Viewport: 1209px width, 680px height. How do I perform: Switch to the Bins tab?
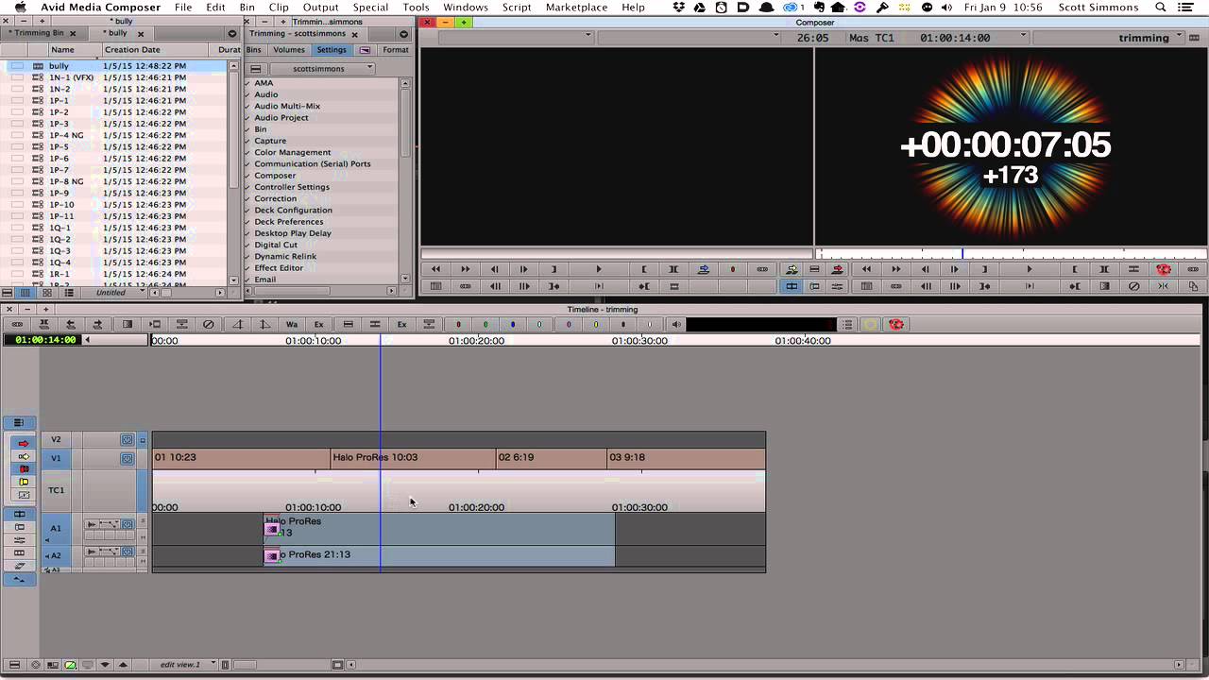[x=254, y=50]
